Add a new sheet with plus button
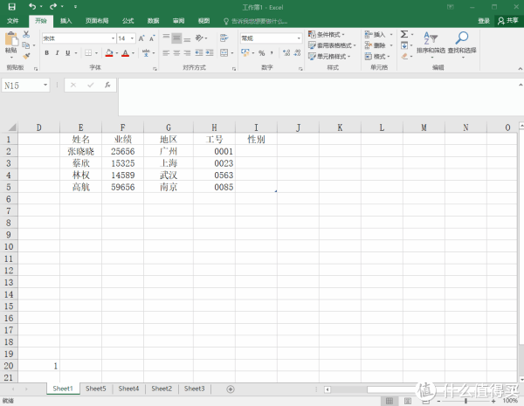Viewport: 524px width, 406px height. click(231, 389)
